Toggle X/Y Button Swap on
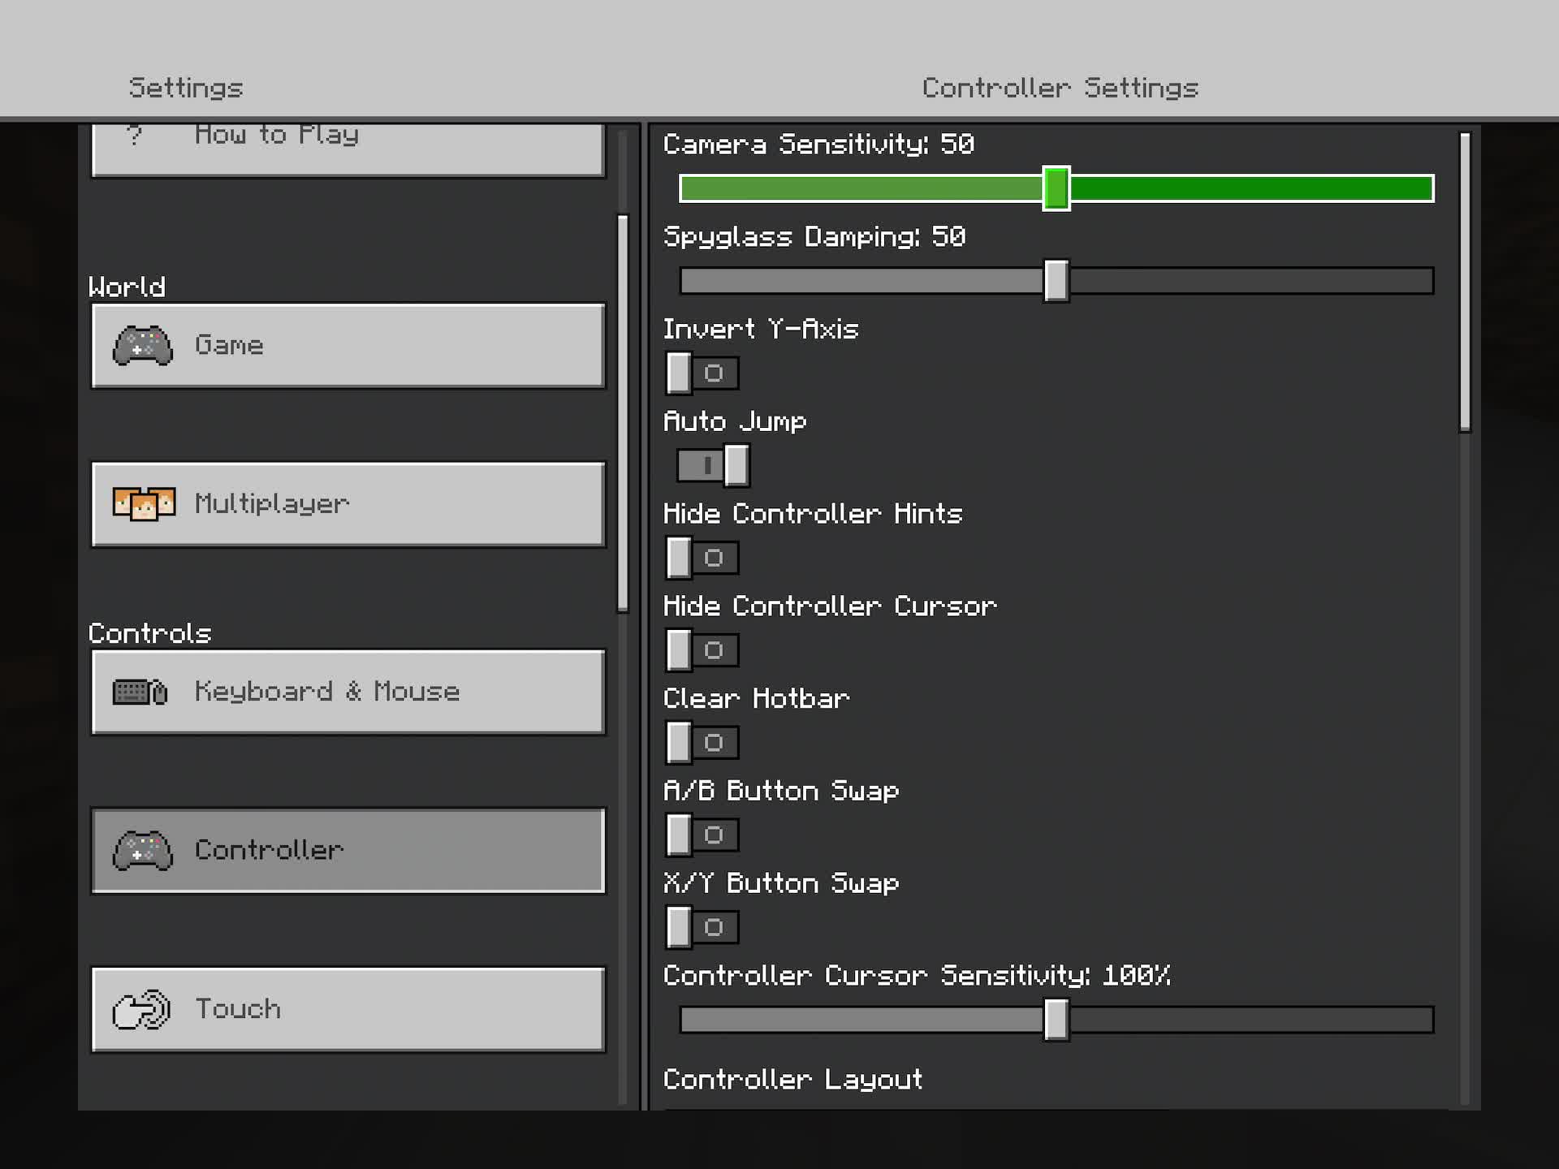Image resolution: width=1559 pixels, height=1169 pixels. [702, 927]
